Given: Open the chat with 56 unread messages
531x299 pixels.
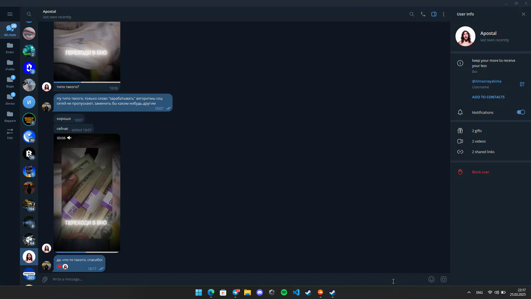Looking at the screenshot, I should [x=29, y=154].
